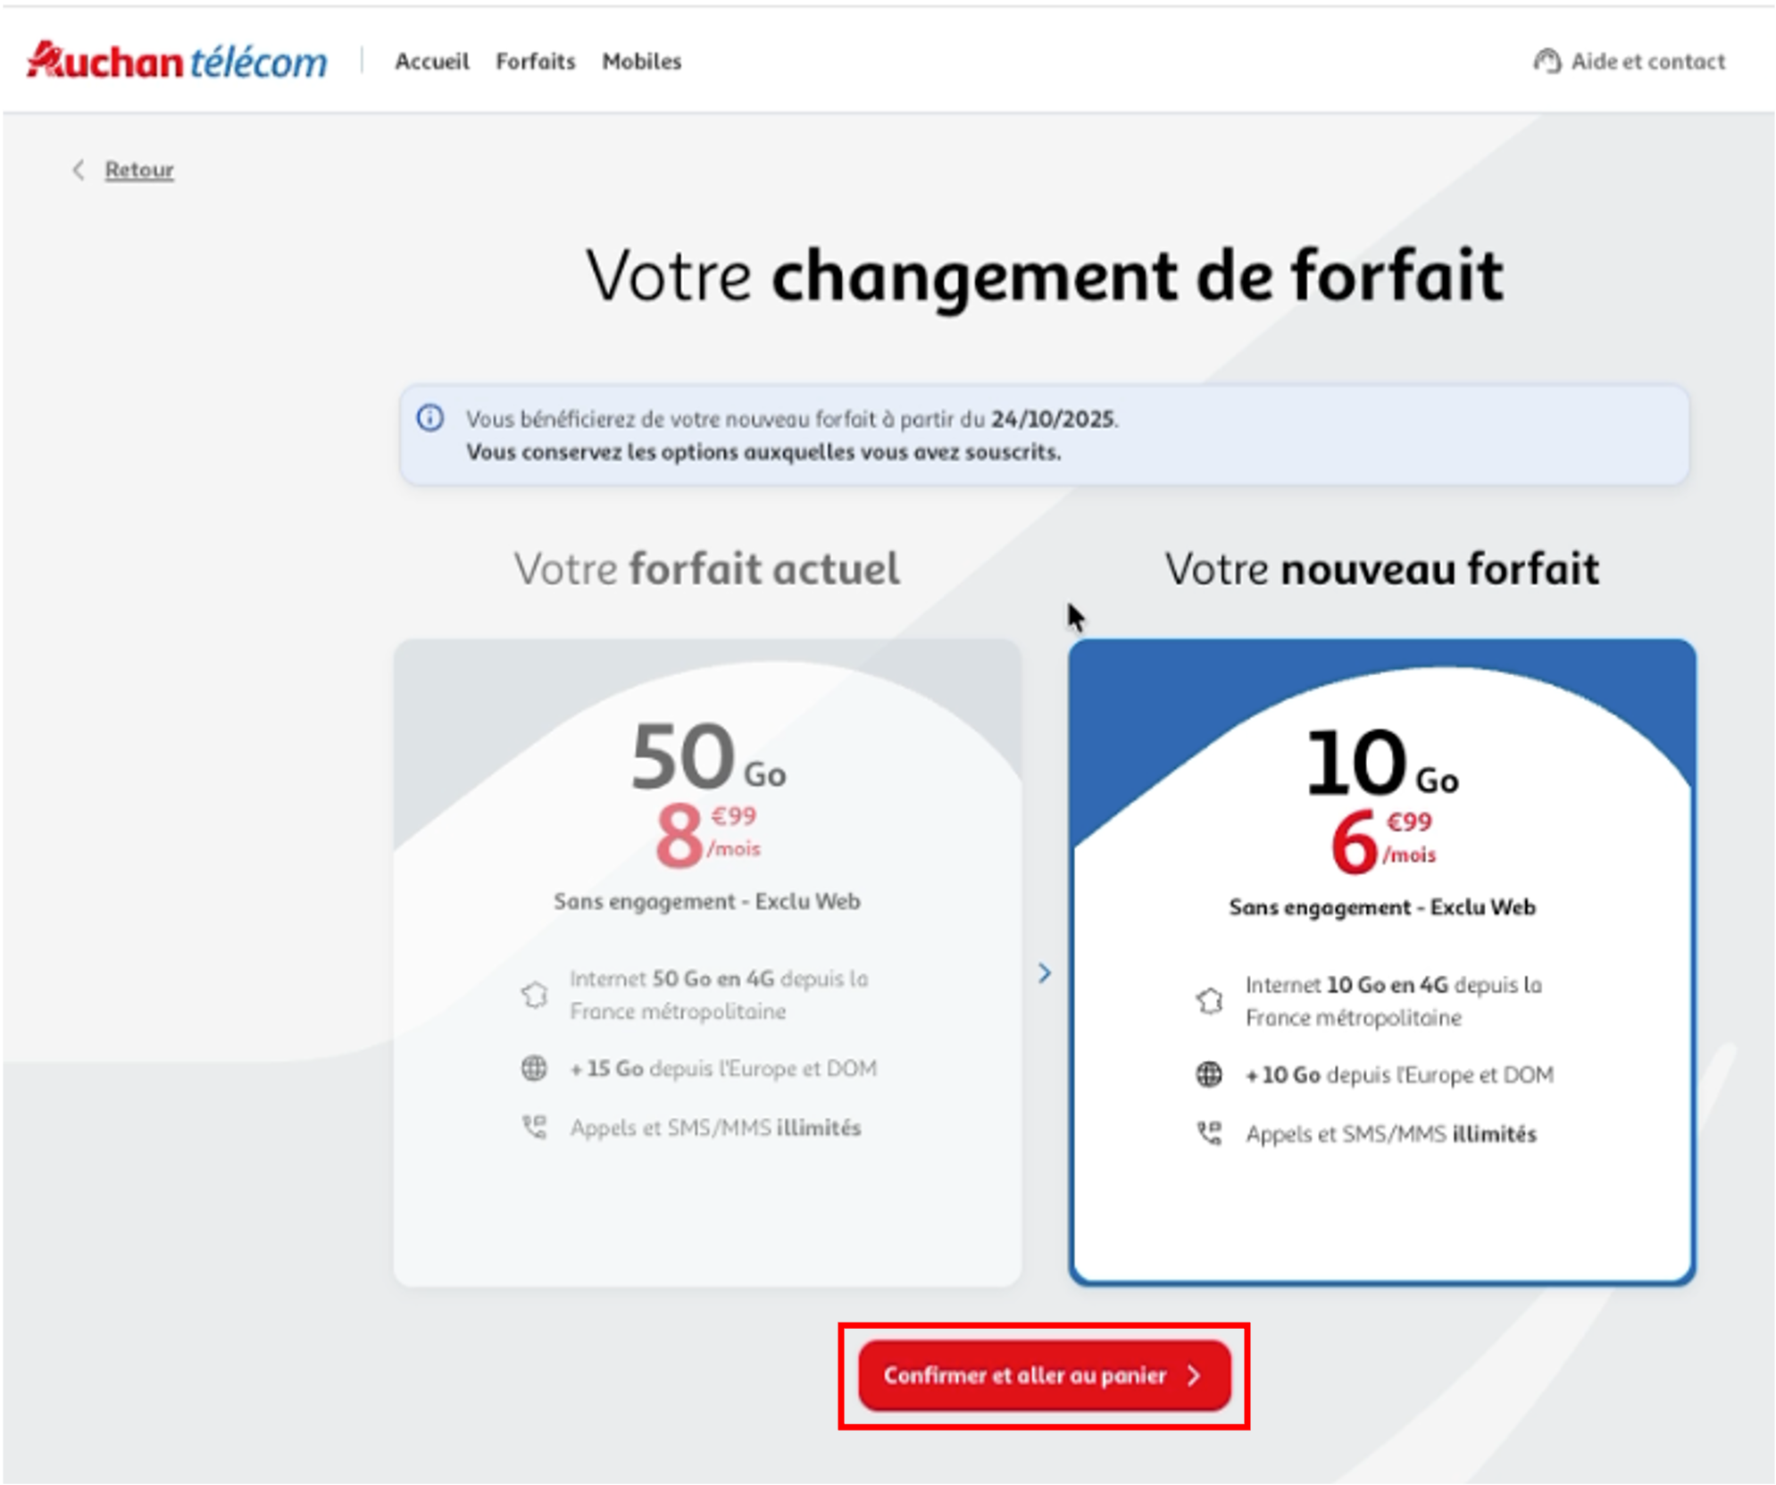Click the globe icon on the 10 Go plan
This screenshot has height=1485, width=1776.
pos(1211,1074)
